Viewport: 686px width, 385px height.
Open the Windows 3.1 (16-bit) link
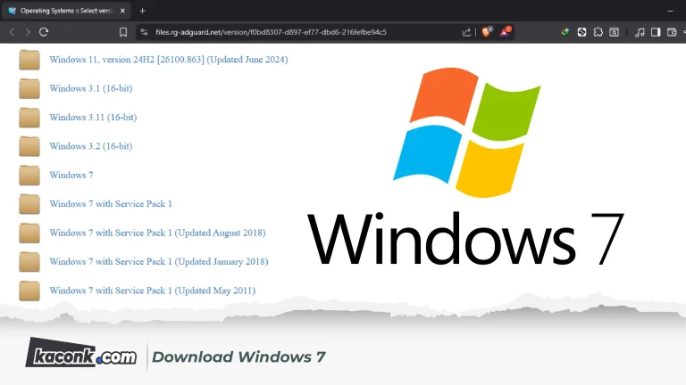(x=90, y=88)
